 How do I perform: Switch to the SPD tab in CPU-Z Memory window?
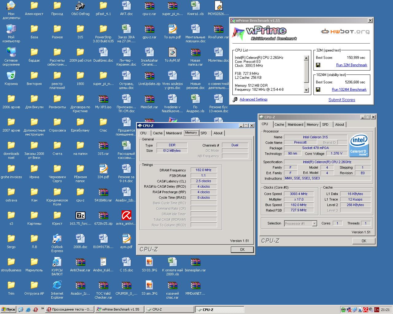[204, 133]
